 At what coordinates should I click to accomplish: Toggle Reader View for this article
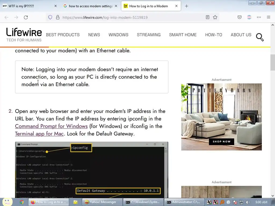(208, 17)
